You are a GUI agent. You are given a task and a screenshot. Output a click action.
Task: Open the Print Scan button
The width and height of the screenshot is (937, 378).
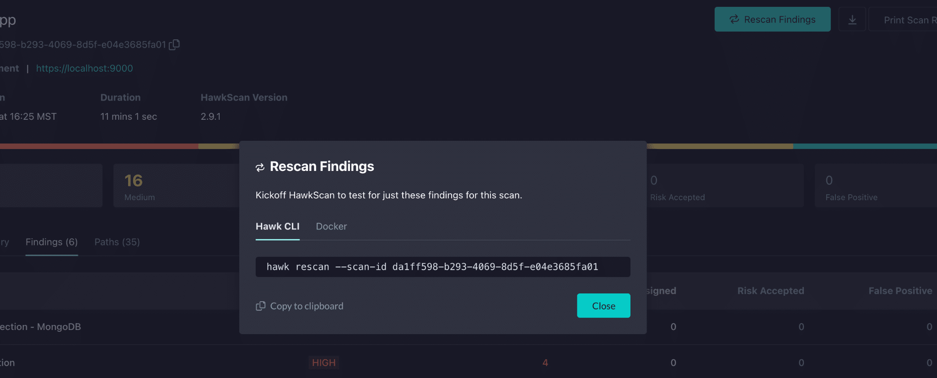(x=903, y=20)
